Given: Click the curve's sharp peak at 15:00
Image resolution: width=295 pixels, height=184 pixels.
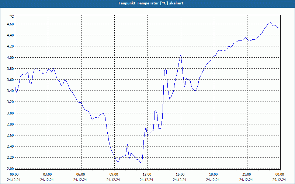Looking at the screenshot, I should tap(181, 54).
